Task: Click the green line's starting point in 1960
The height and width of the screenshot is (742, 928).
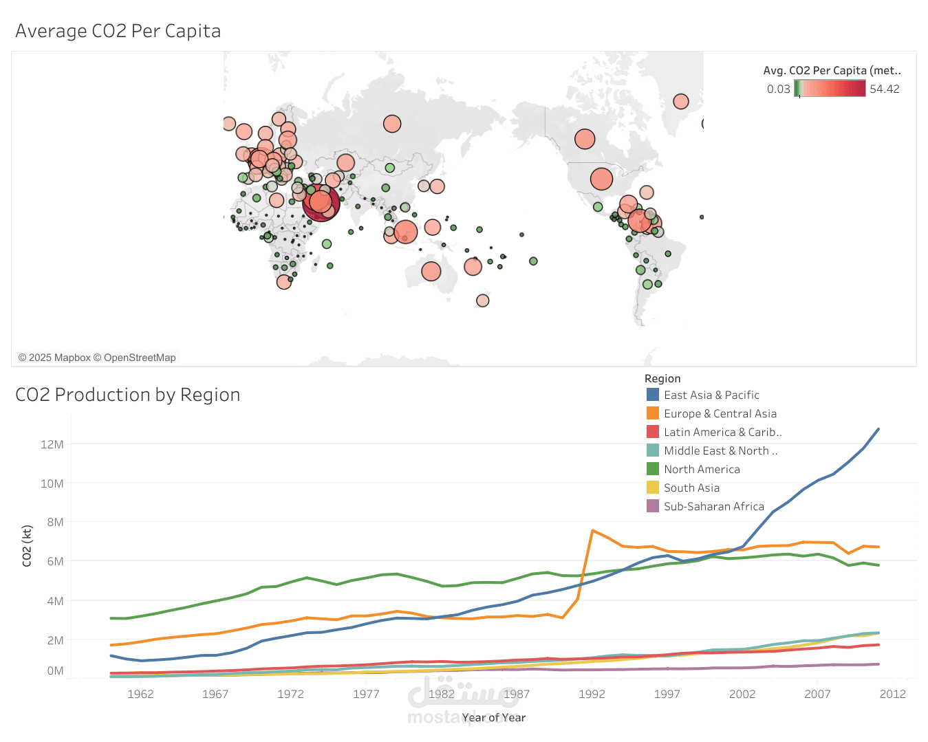Action: point(111,618)
